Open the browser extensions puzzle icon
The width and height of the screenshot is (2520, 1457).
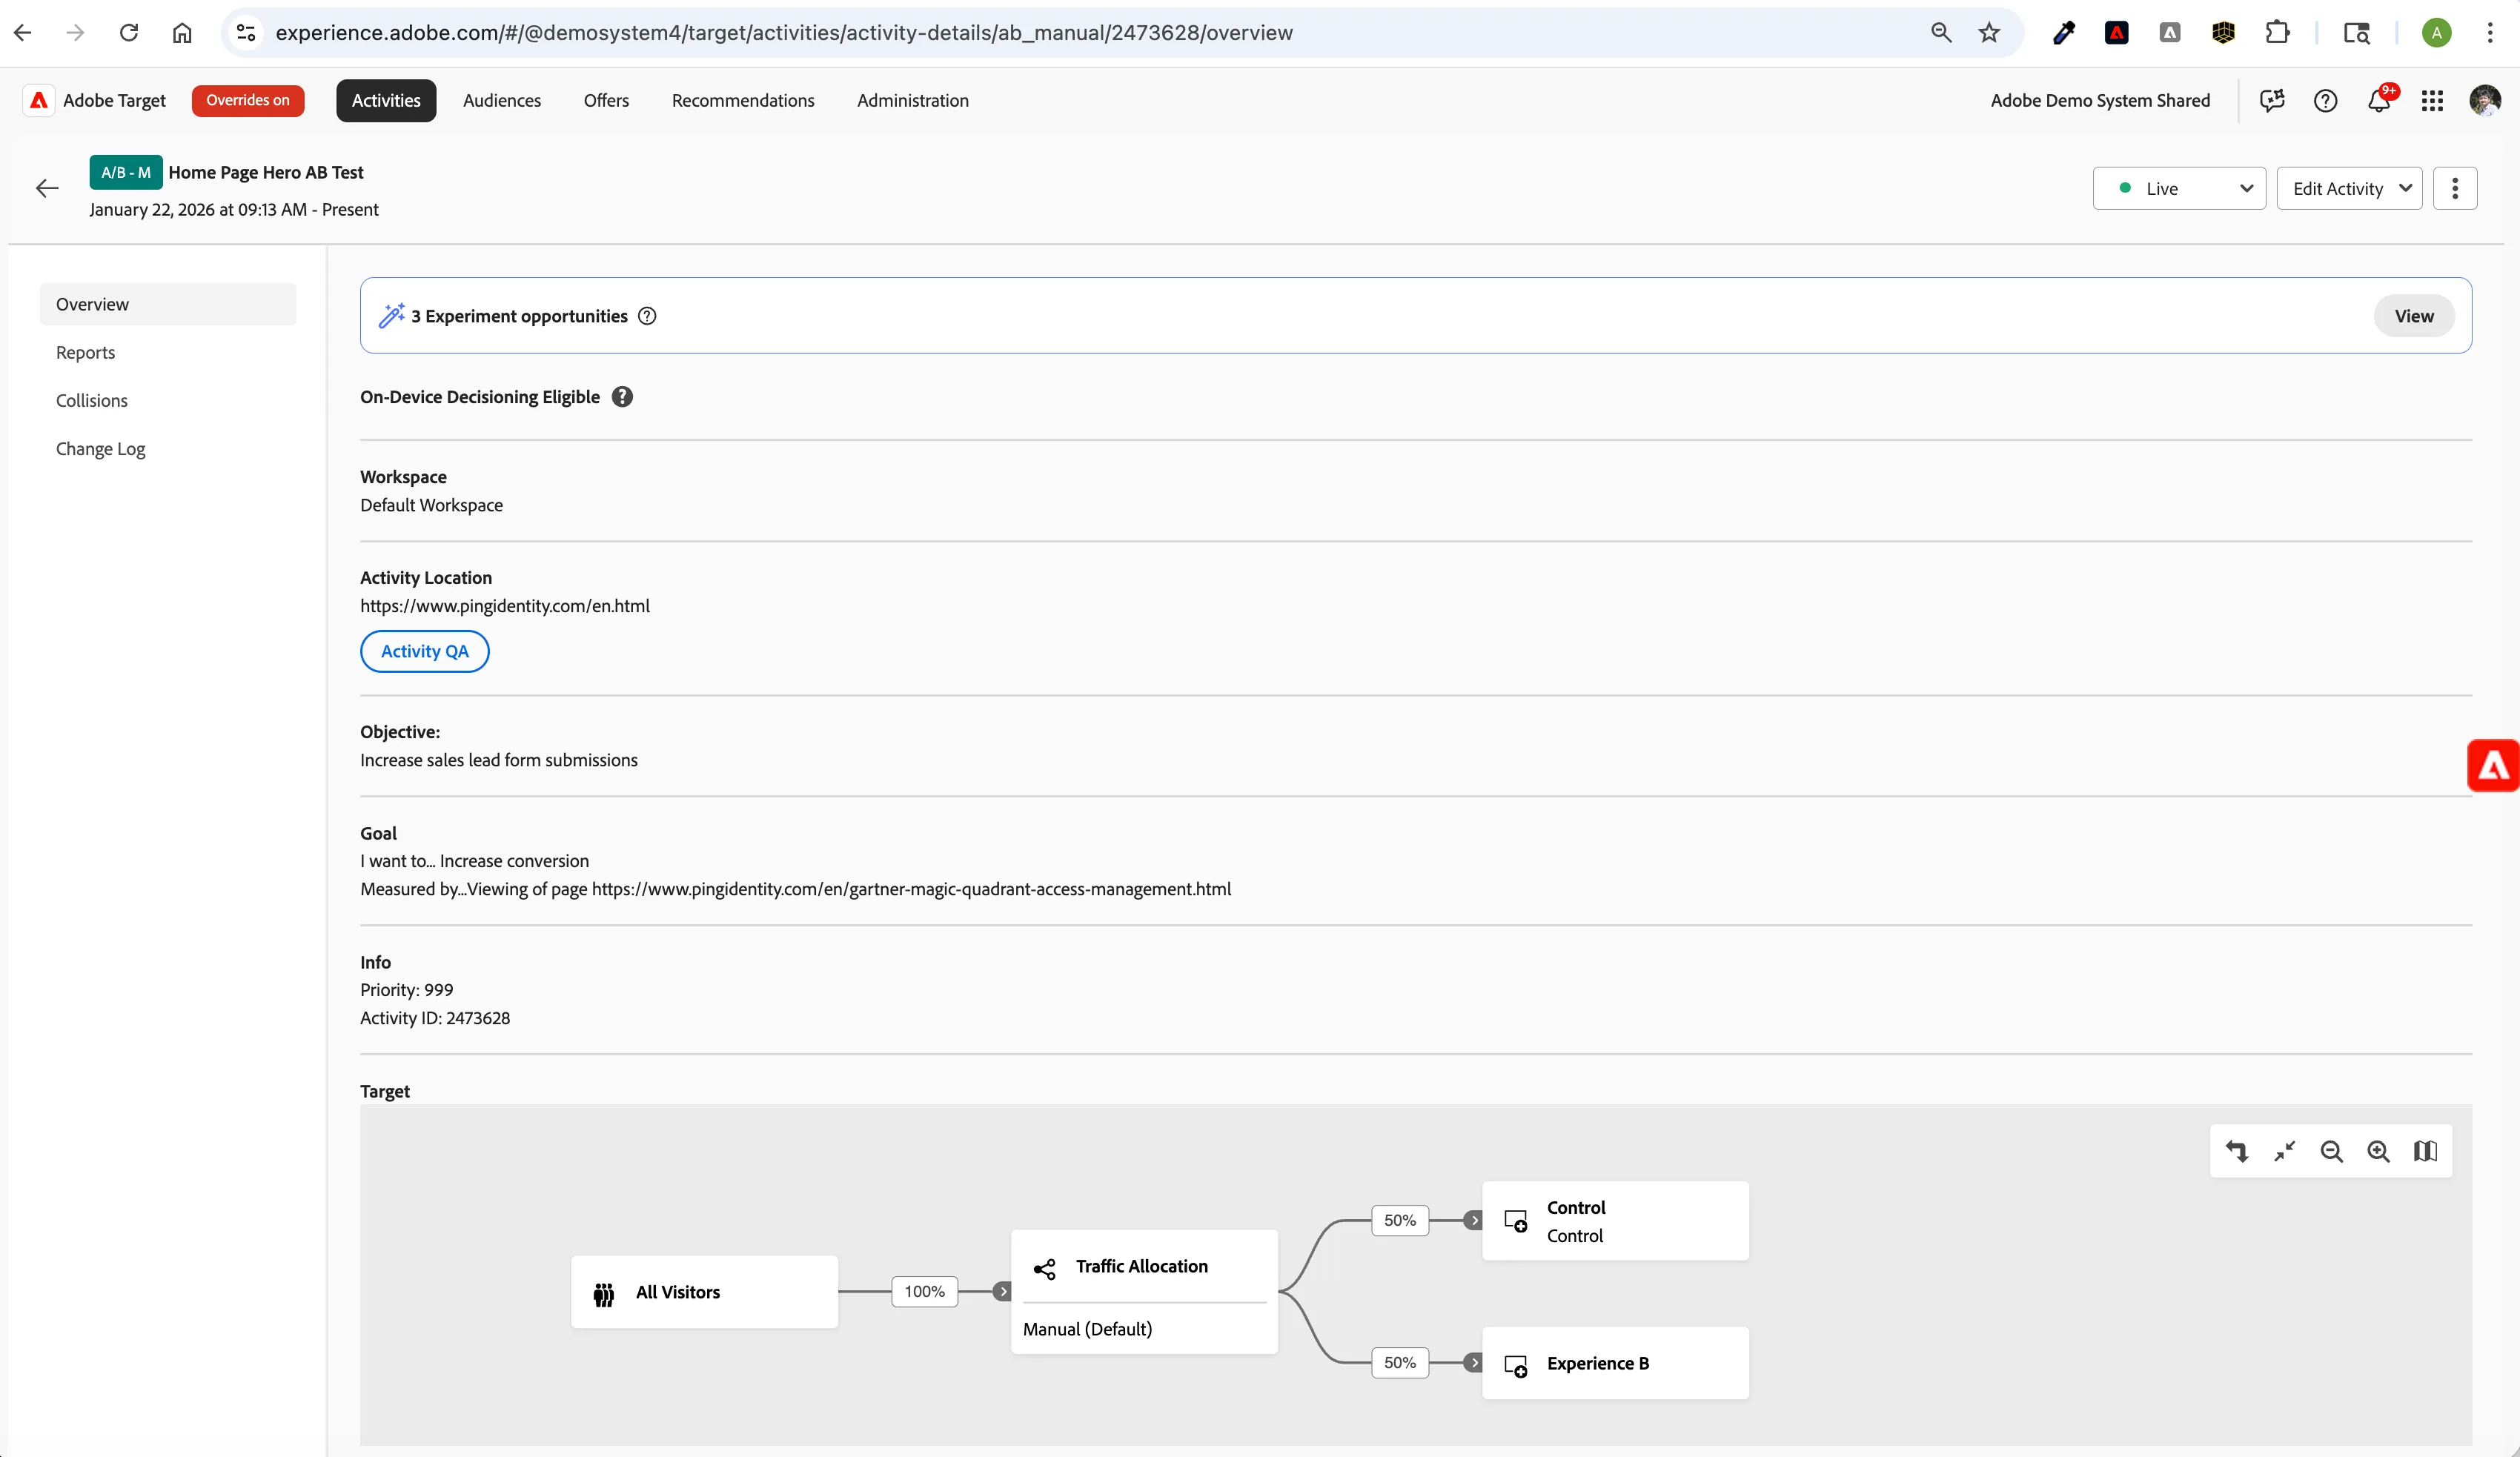(2277, 33)
